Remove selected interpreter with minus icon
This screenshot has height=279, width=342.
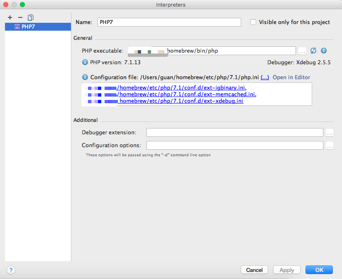point(20,17)
